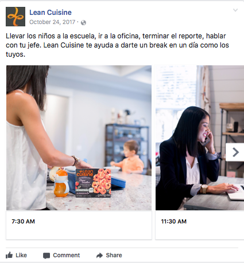Click the Share text label

pyautogui.click(x=114, y=255)
